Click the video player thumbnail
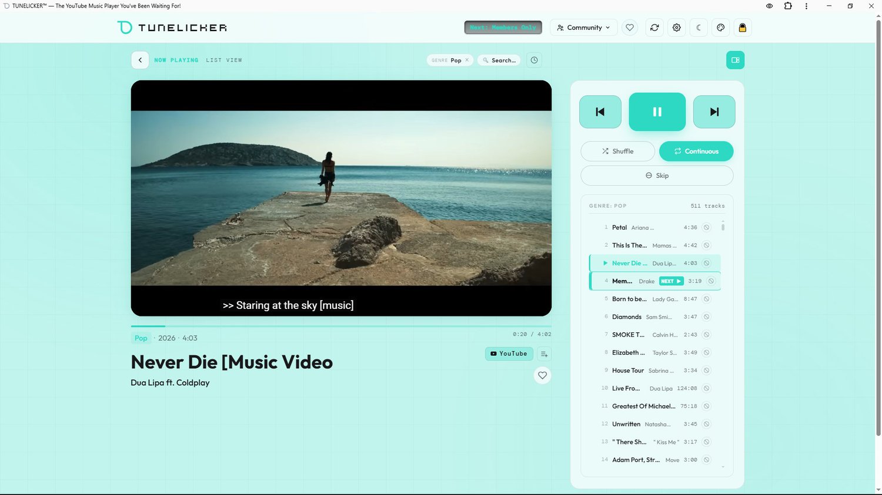882x495 pixels. [341, 198]
